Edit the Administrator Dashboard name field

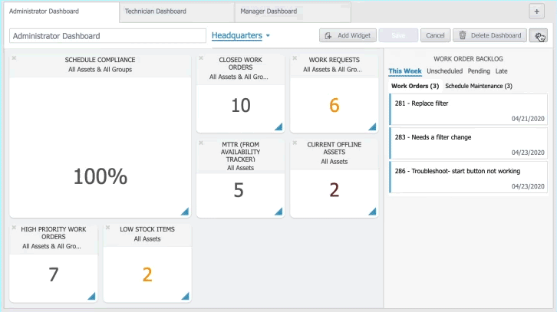point(107,36)
